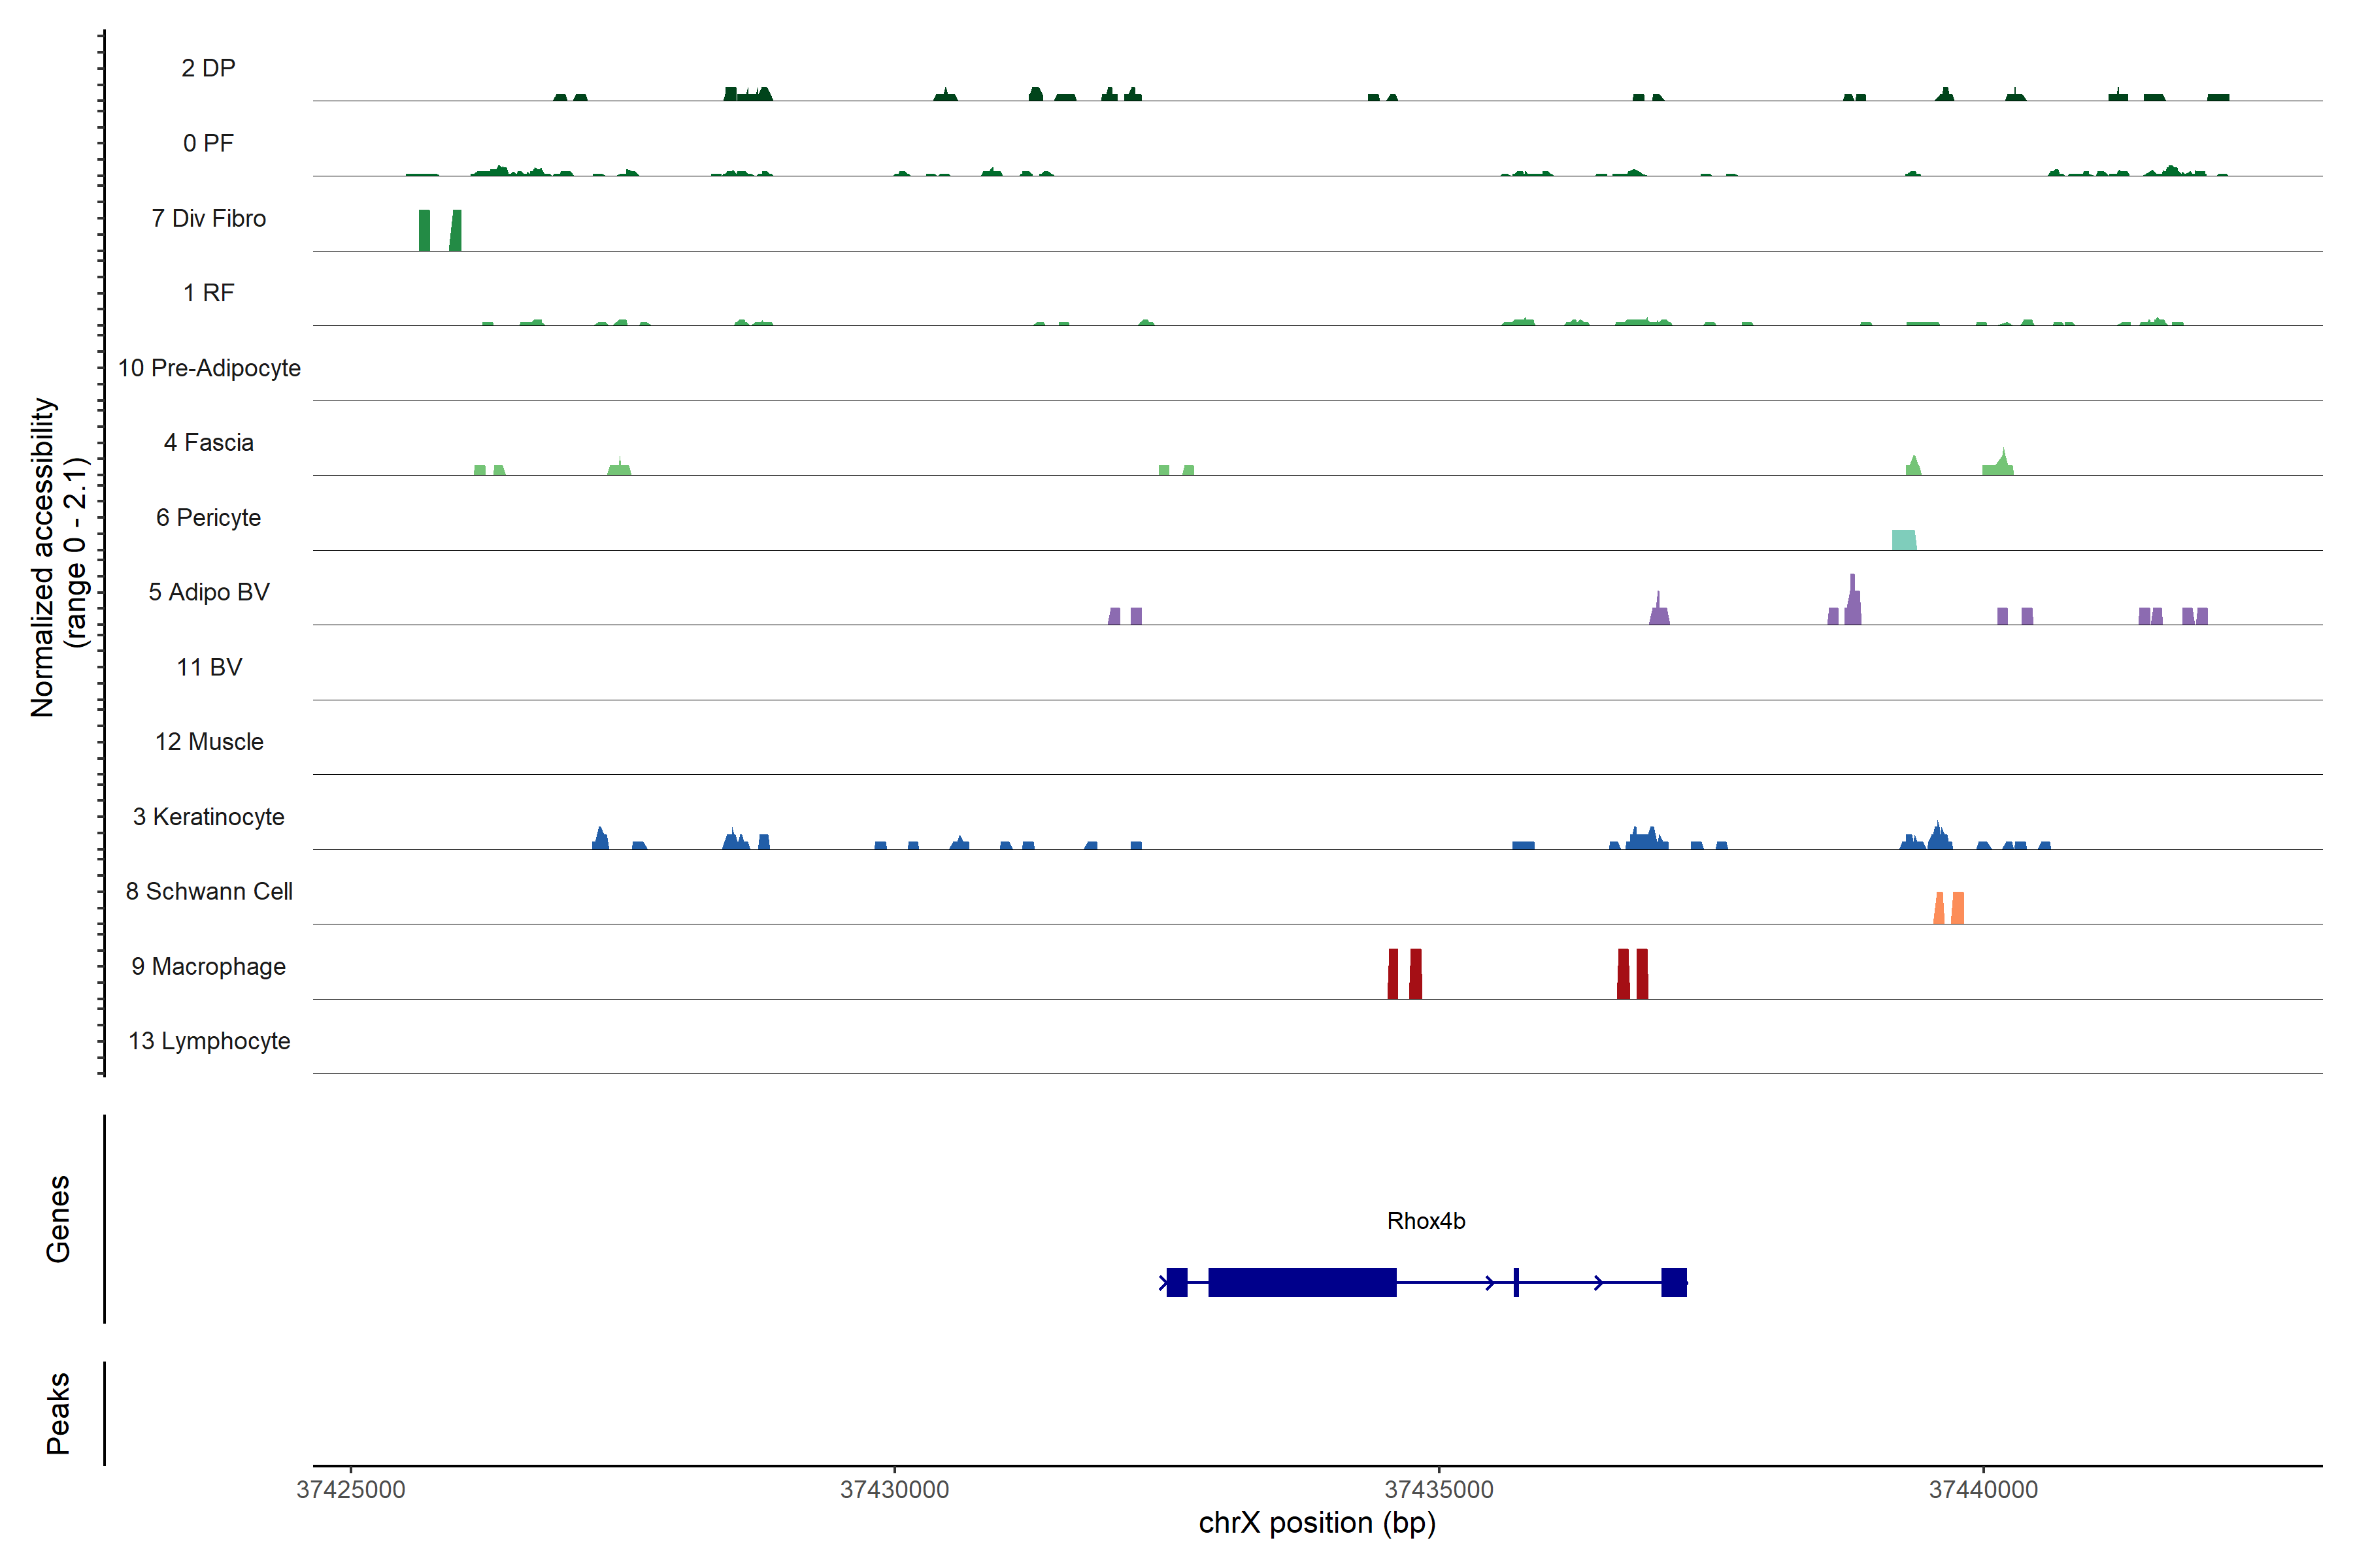2353x1568 pixels.
Task: Click the Peaks panel title
Action: pos(58,1413)
